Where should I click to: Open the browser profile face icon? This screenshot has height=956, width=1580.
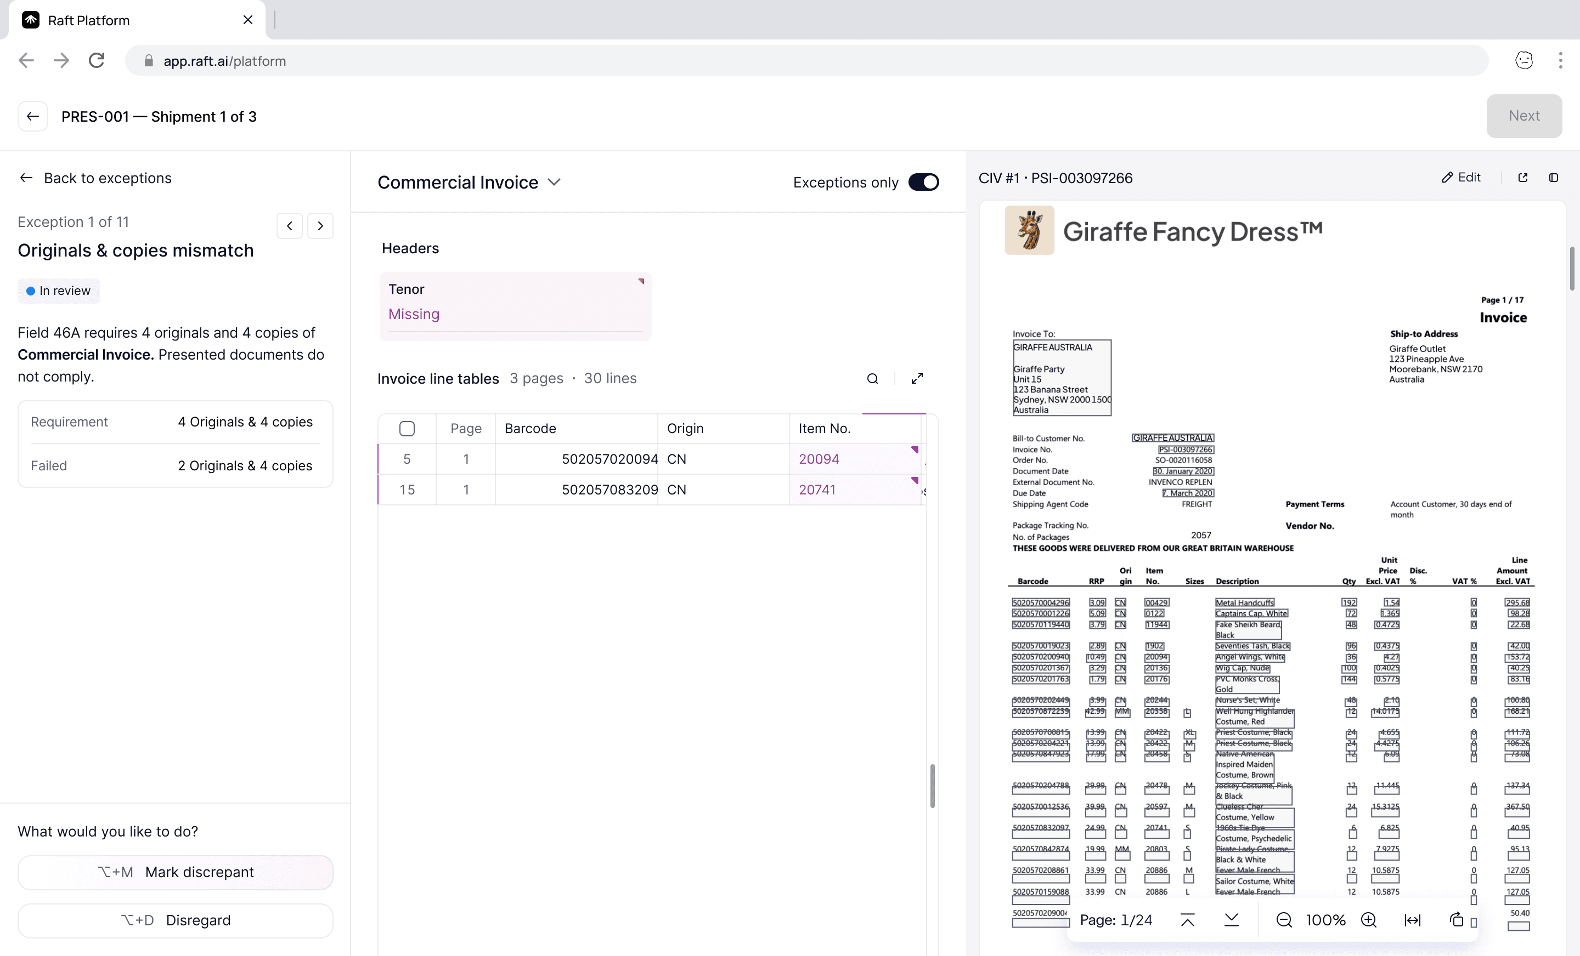(x=1523, y=60)
